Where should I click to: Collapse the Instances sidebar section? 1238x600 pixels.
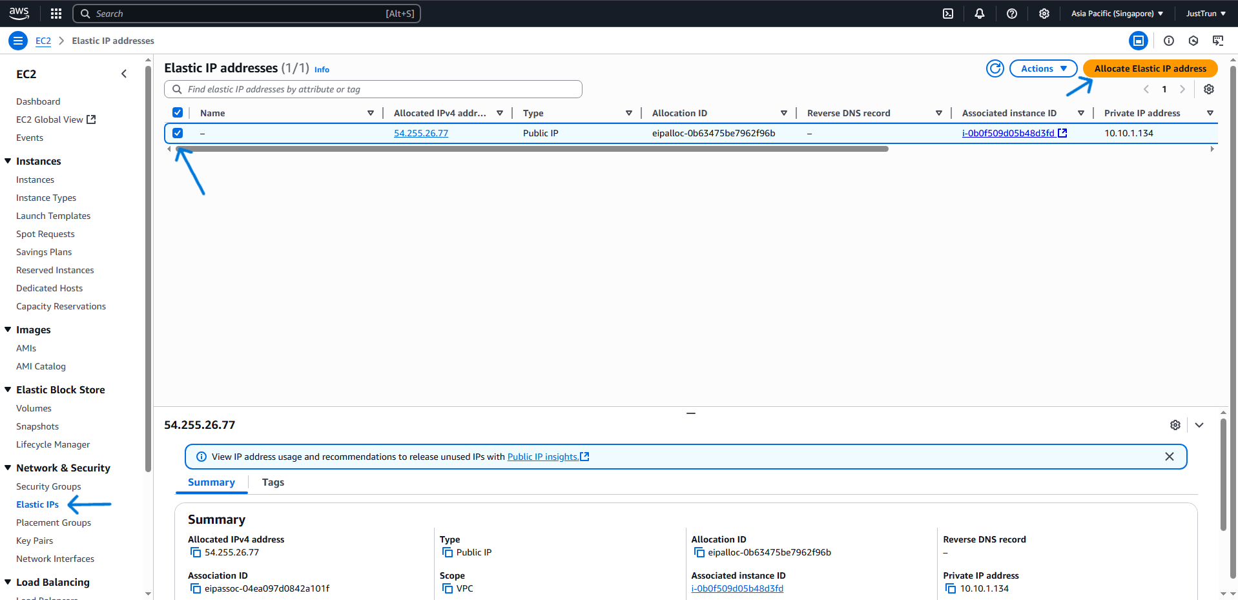coord(8,161)
